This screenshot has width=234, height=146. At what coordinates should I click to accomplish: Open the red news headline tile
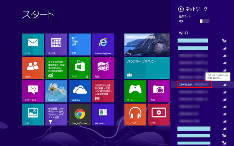[x=103, y=91]
